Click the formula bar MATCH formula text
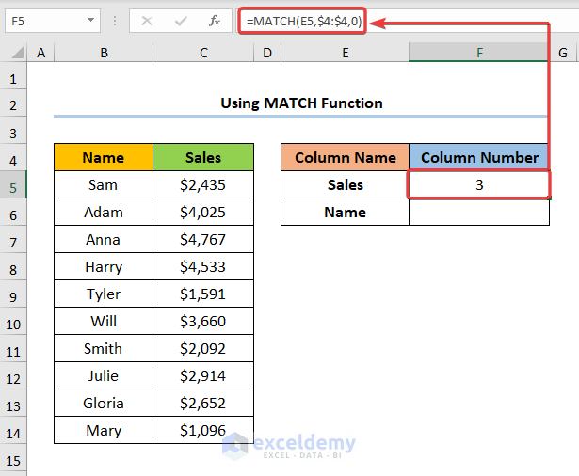The image size is (579, 476). [301, 20]
